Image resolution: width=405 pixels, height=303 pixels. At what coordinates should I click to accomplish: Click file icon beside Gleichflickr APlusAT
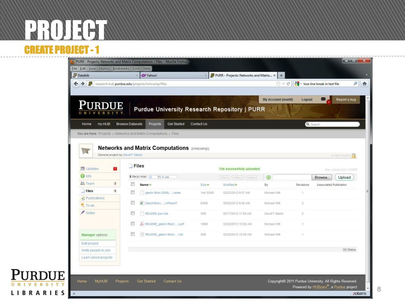click(x=142, y=203)
